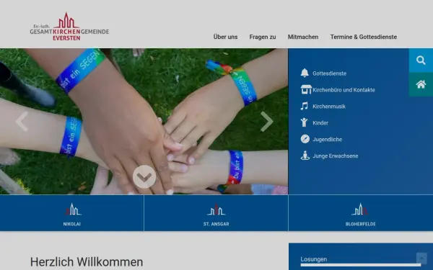
Task: Click the music note icon
Action: pos(305,106)
